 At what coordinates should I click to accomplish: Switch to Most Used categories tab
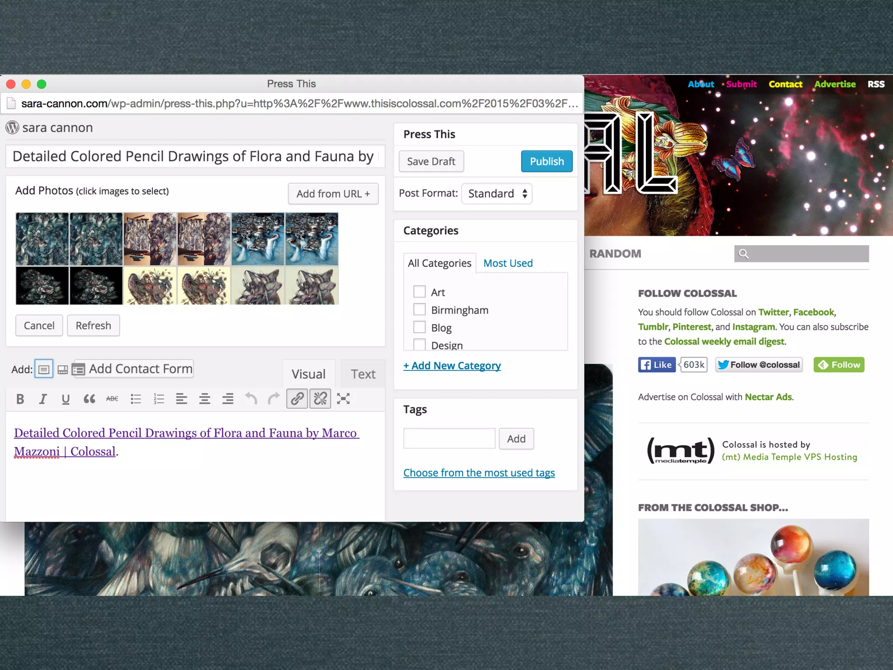tap(508, 263)
